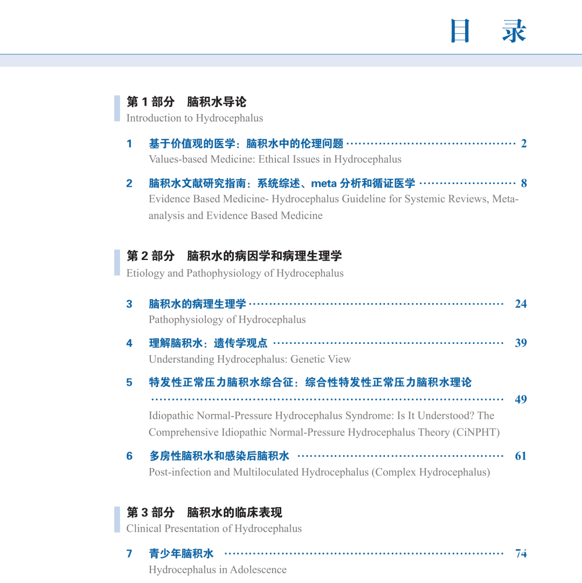
Task: Open chapter 基于价值观的医学:脑积水中的伦理问题
Action: tap(246, 144)
